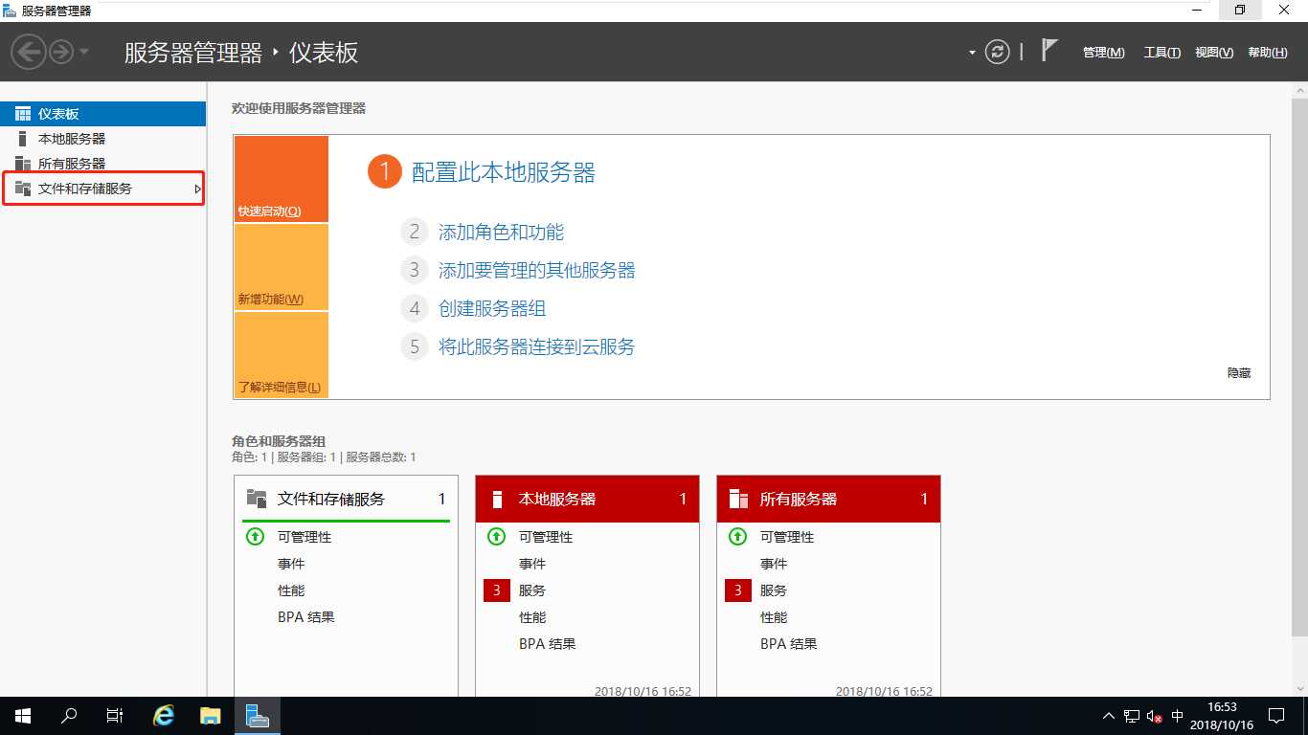Click the back navigation arrow
Image resolution: width=1308 pixels, height=735 pixels.
(x=29, y=52)
